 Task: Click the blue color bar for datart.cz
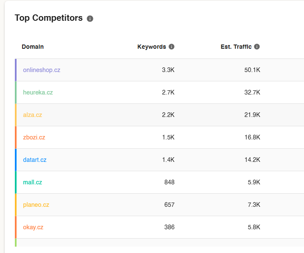[16, 160]
